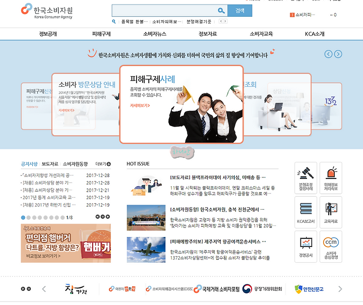Click notice rotation next button
The width and height of the screenshot is (363, 305).
click(x=108, y=217)
